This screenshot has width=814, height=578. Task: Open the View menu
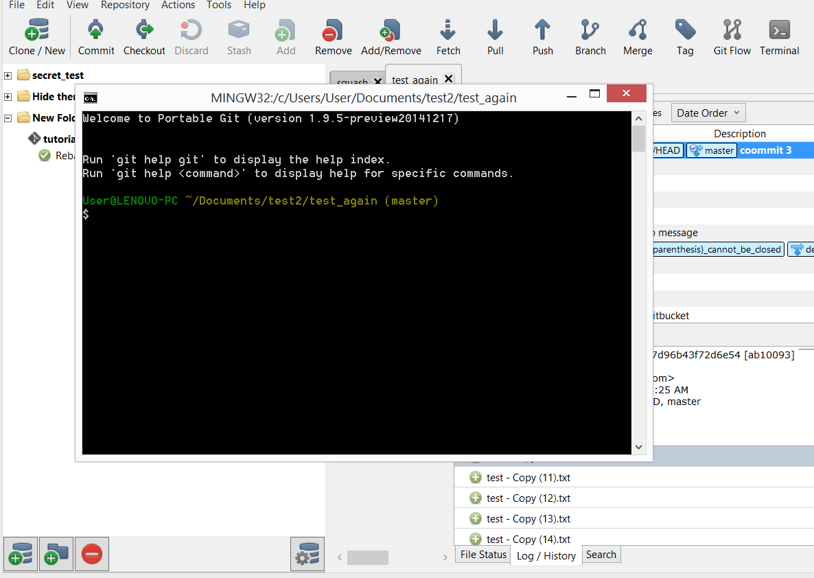(x=78, y=5)
